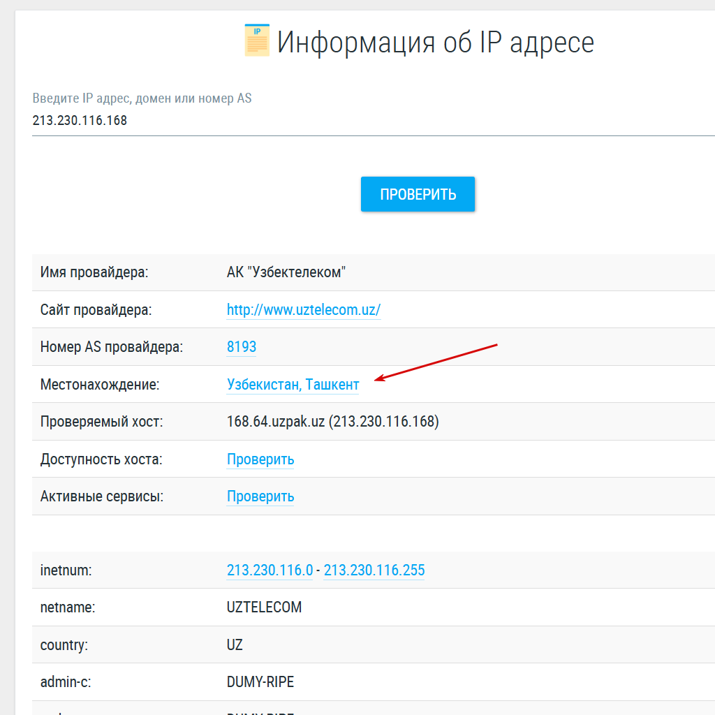Screen dimensions: 715x715
Task: Click the ПРОВЕРИТЬ button
Action: click(x=418, y=194)
